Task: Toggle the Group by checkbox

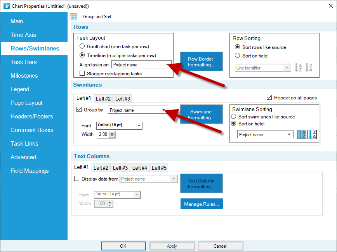Action: tap(79, 109)
